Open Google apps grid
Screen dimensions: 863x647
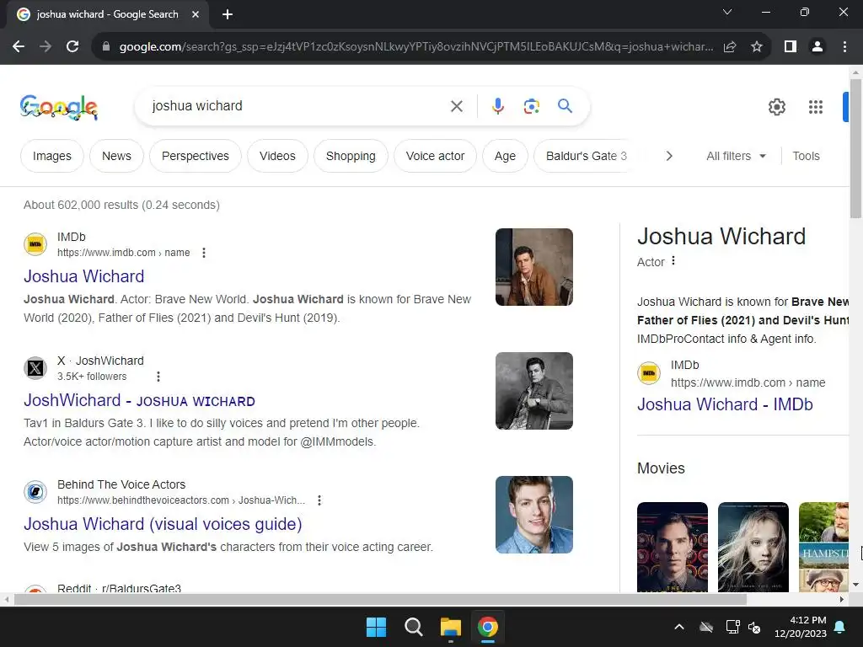[x=816, y=107]
